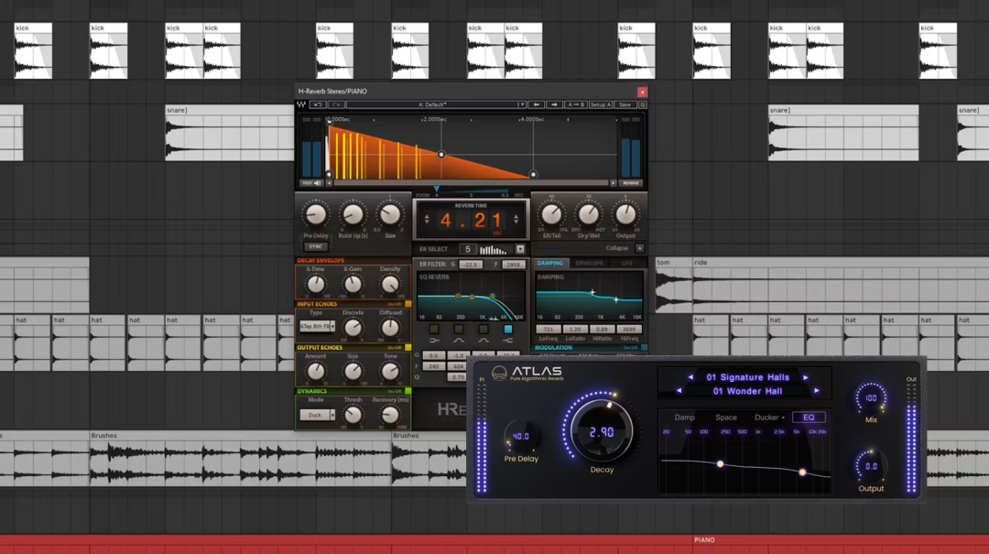Screen dimensions: 989x554
Task: Click the undo arrow in H-Reverb toolbar
Action: coord(317,104)
